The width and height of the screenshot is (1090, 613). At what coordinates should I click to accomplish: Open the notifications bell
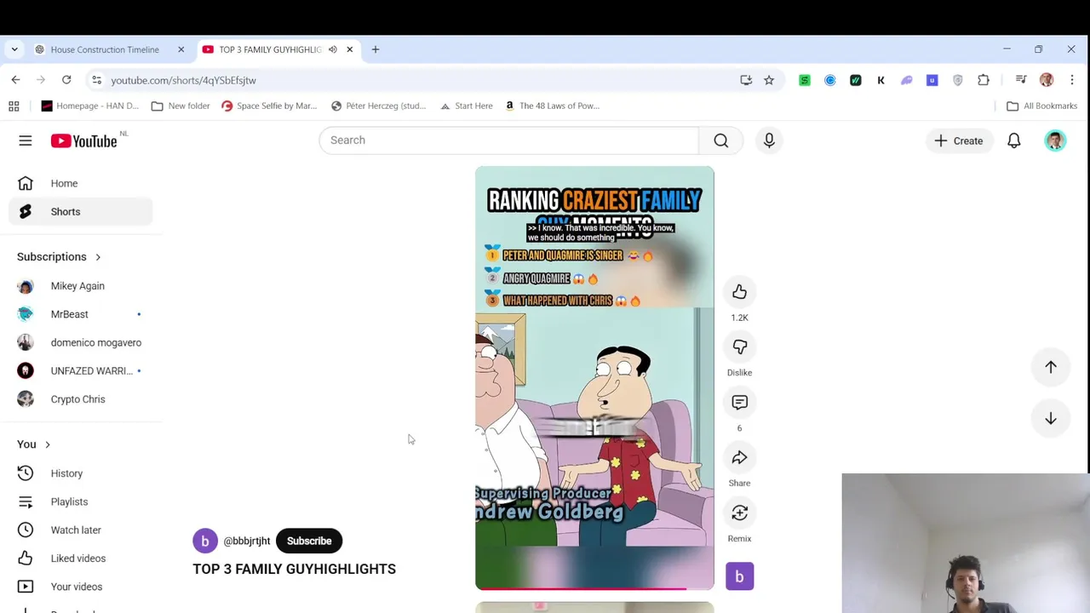(1013, 140)
